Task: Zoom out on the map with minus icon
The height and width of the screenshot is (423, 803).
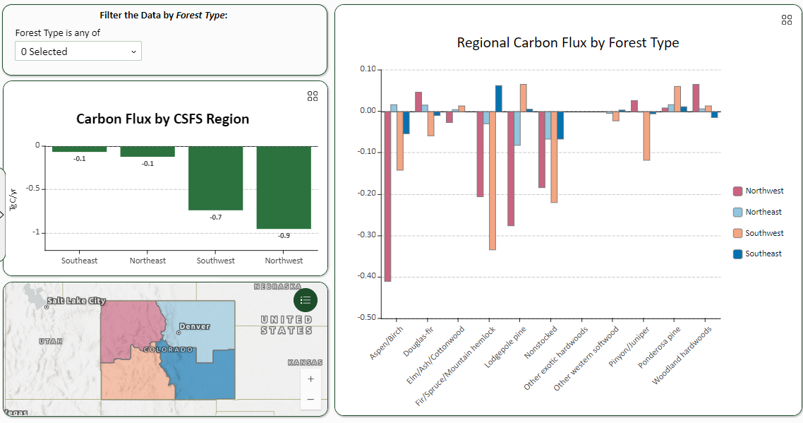Action: 310,399
